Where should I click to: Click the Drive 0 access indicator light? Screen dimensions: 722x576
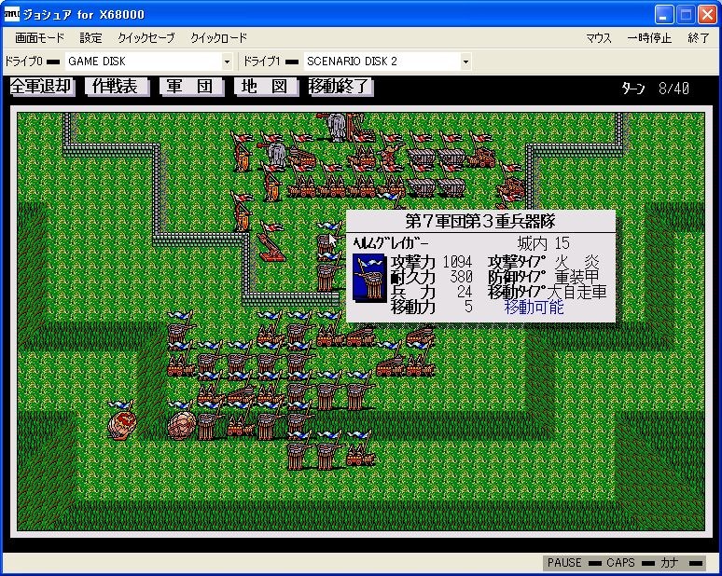[x=53, y=62]
